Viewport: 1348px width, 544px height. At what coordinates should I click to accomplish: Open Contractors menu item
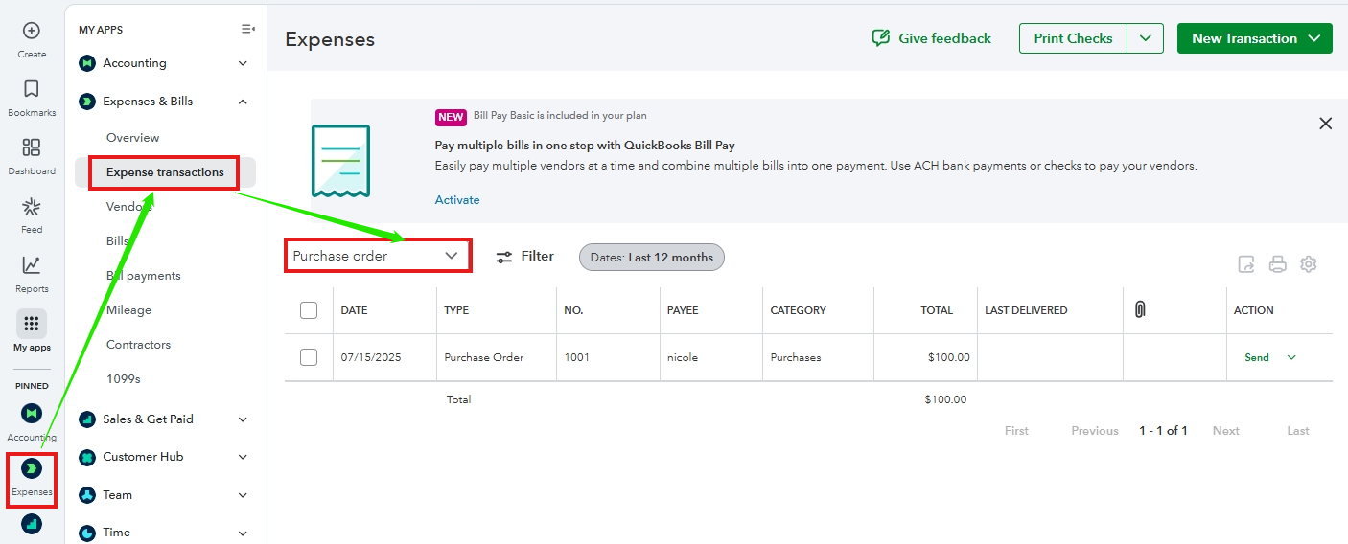click(x=138, y=345)
